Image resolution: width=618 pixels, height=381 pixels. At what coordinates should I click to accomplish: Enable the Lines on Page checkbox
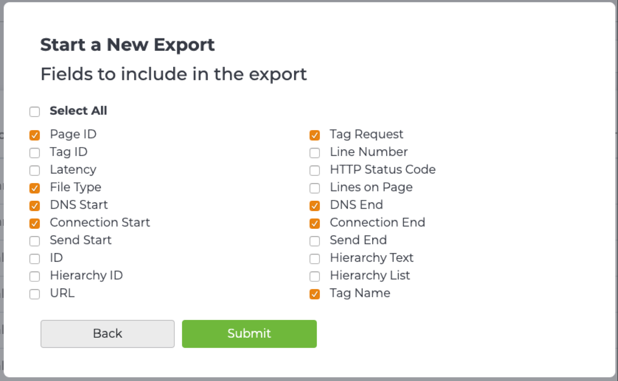(x=315, y=188)
